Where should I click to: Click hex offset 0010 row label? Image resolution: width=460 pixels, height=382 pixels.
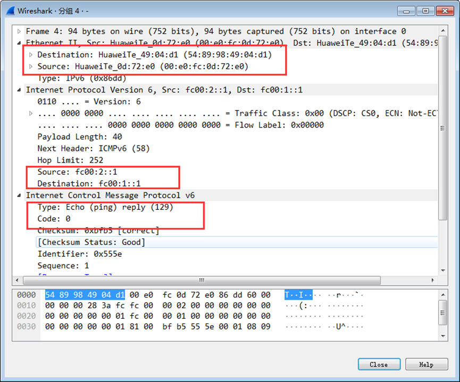27,305
